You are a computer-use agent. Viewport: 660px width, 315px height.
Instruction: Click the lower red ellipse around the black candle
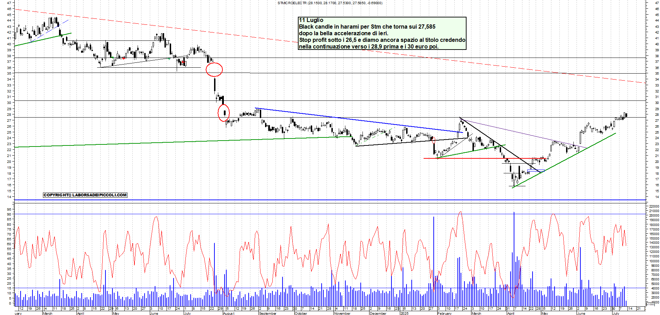tap(223, 113)
